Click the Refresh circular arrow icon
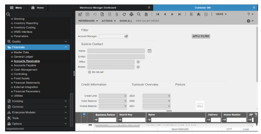 124,14
